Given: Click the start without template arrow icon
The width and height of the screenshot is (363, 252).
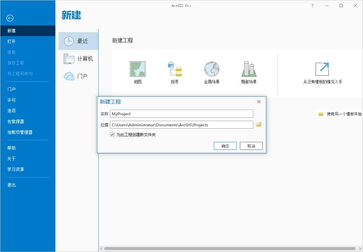Looking at the screenshot, I should pyautogui.click(x=322, y=69).
